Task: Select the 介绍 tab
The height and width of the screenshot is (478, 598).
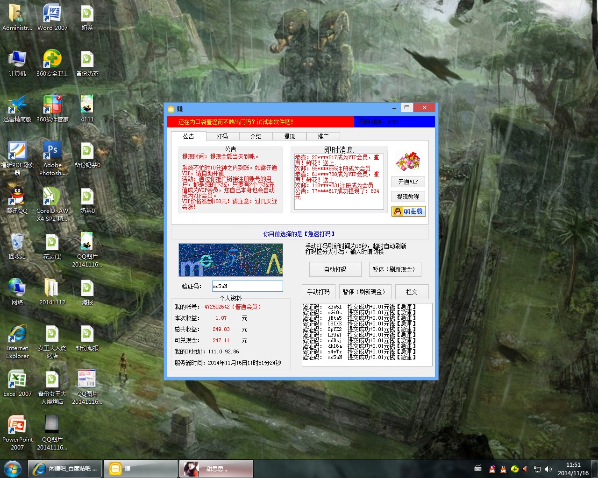Action: click(256, 136)
